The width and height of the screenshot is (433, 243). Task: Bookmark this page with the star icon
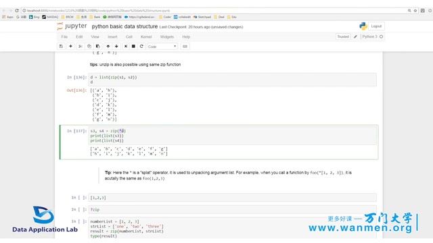(x=415, y=11)
